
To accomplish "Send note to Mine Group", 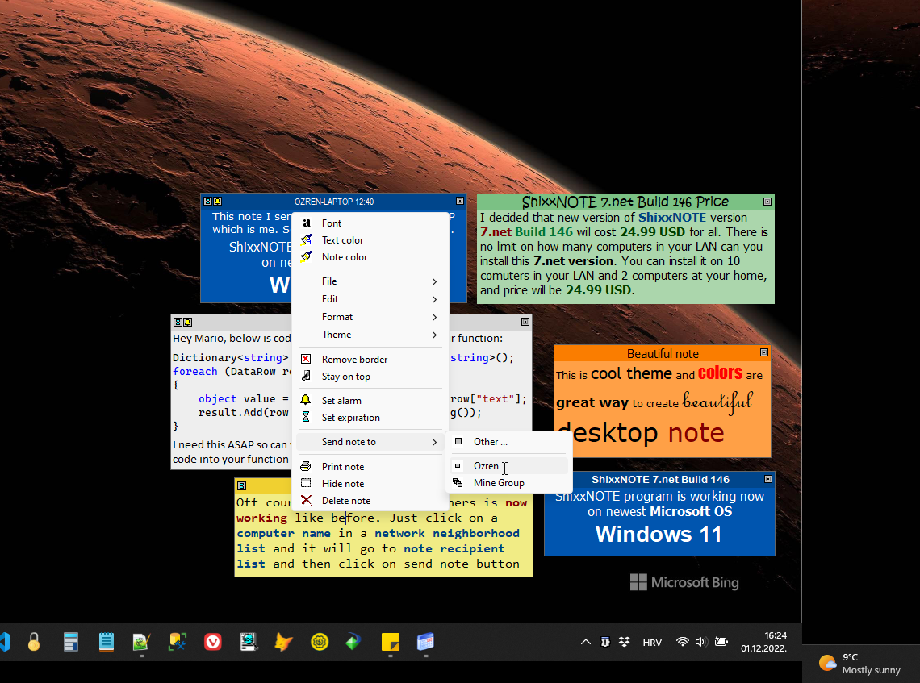I will click(x=509, y=482).
